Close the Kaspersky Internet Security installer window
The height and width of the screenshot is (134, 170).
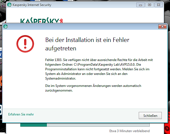coord(159,5)
